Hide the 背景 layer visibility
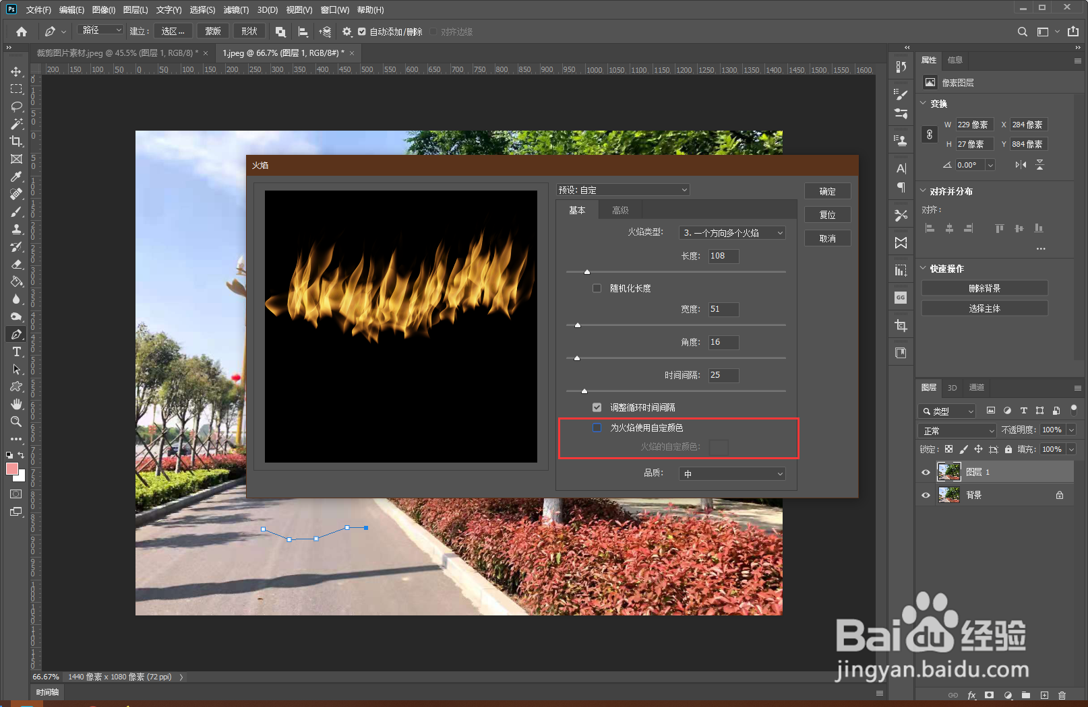 pyautogui.click(x=926, y=495)
